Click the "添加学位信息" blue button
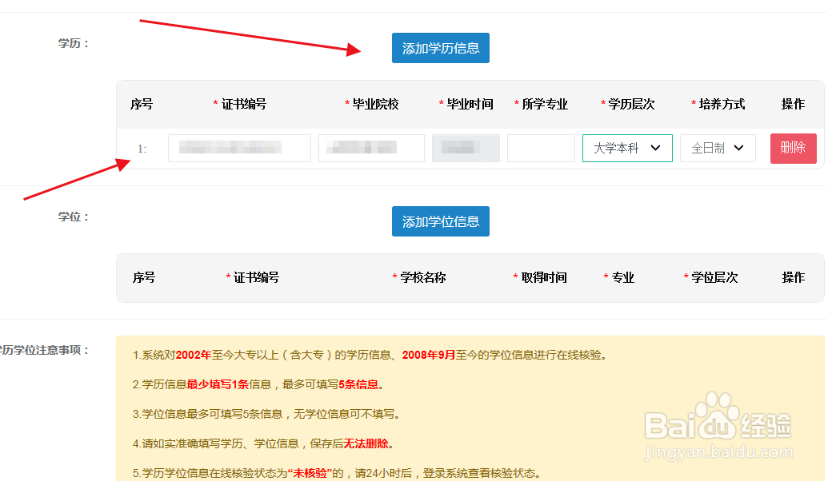The image size is (840, 481). click(x=440, y=221)
